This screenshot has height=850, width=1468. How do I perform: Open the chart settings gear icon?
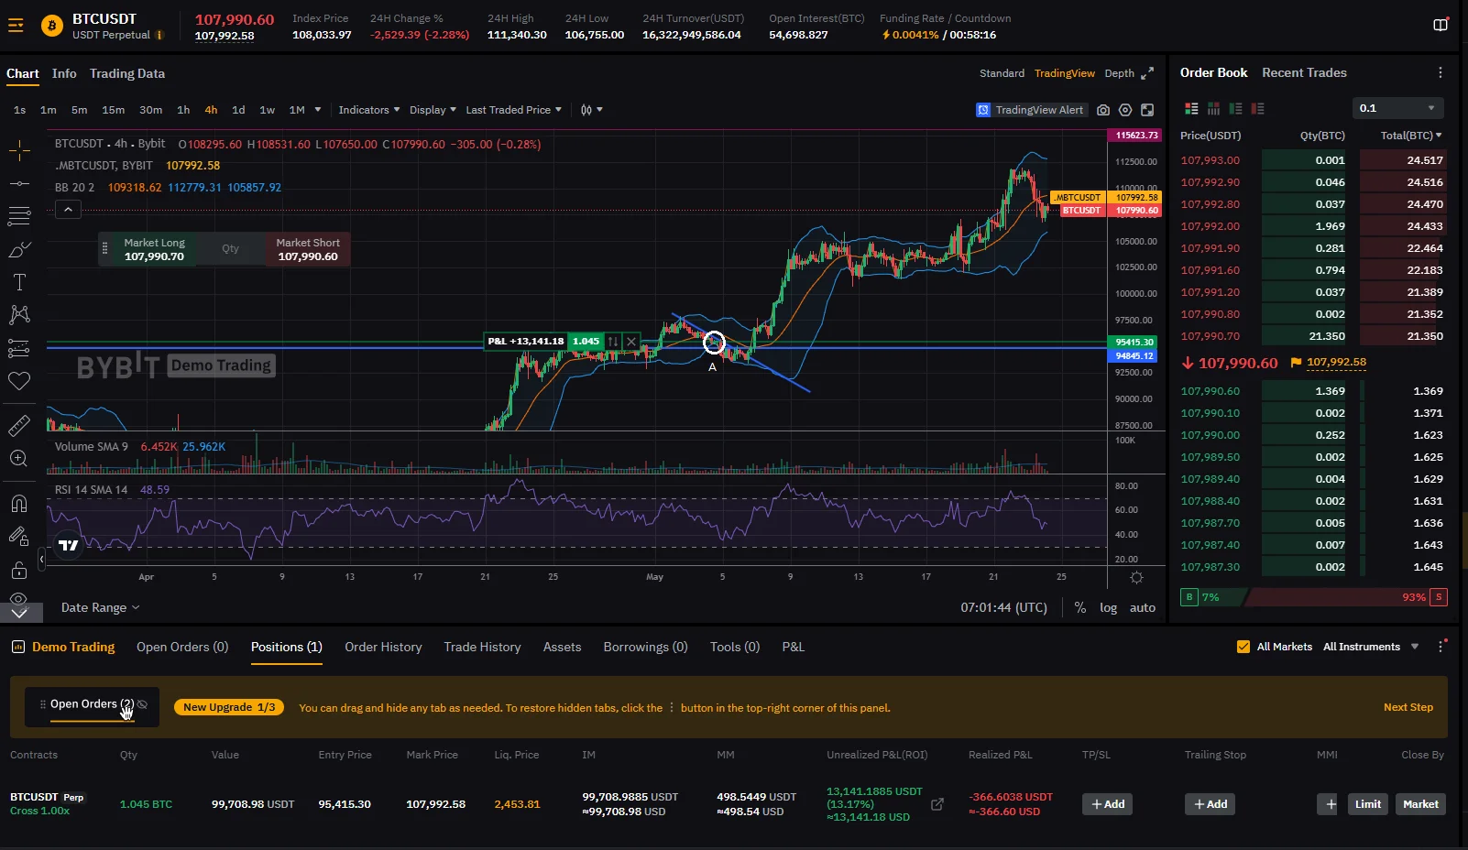pos(1125,110)
